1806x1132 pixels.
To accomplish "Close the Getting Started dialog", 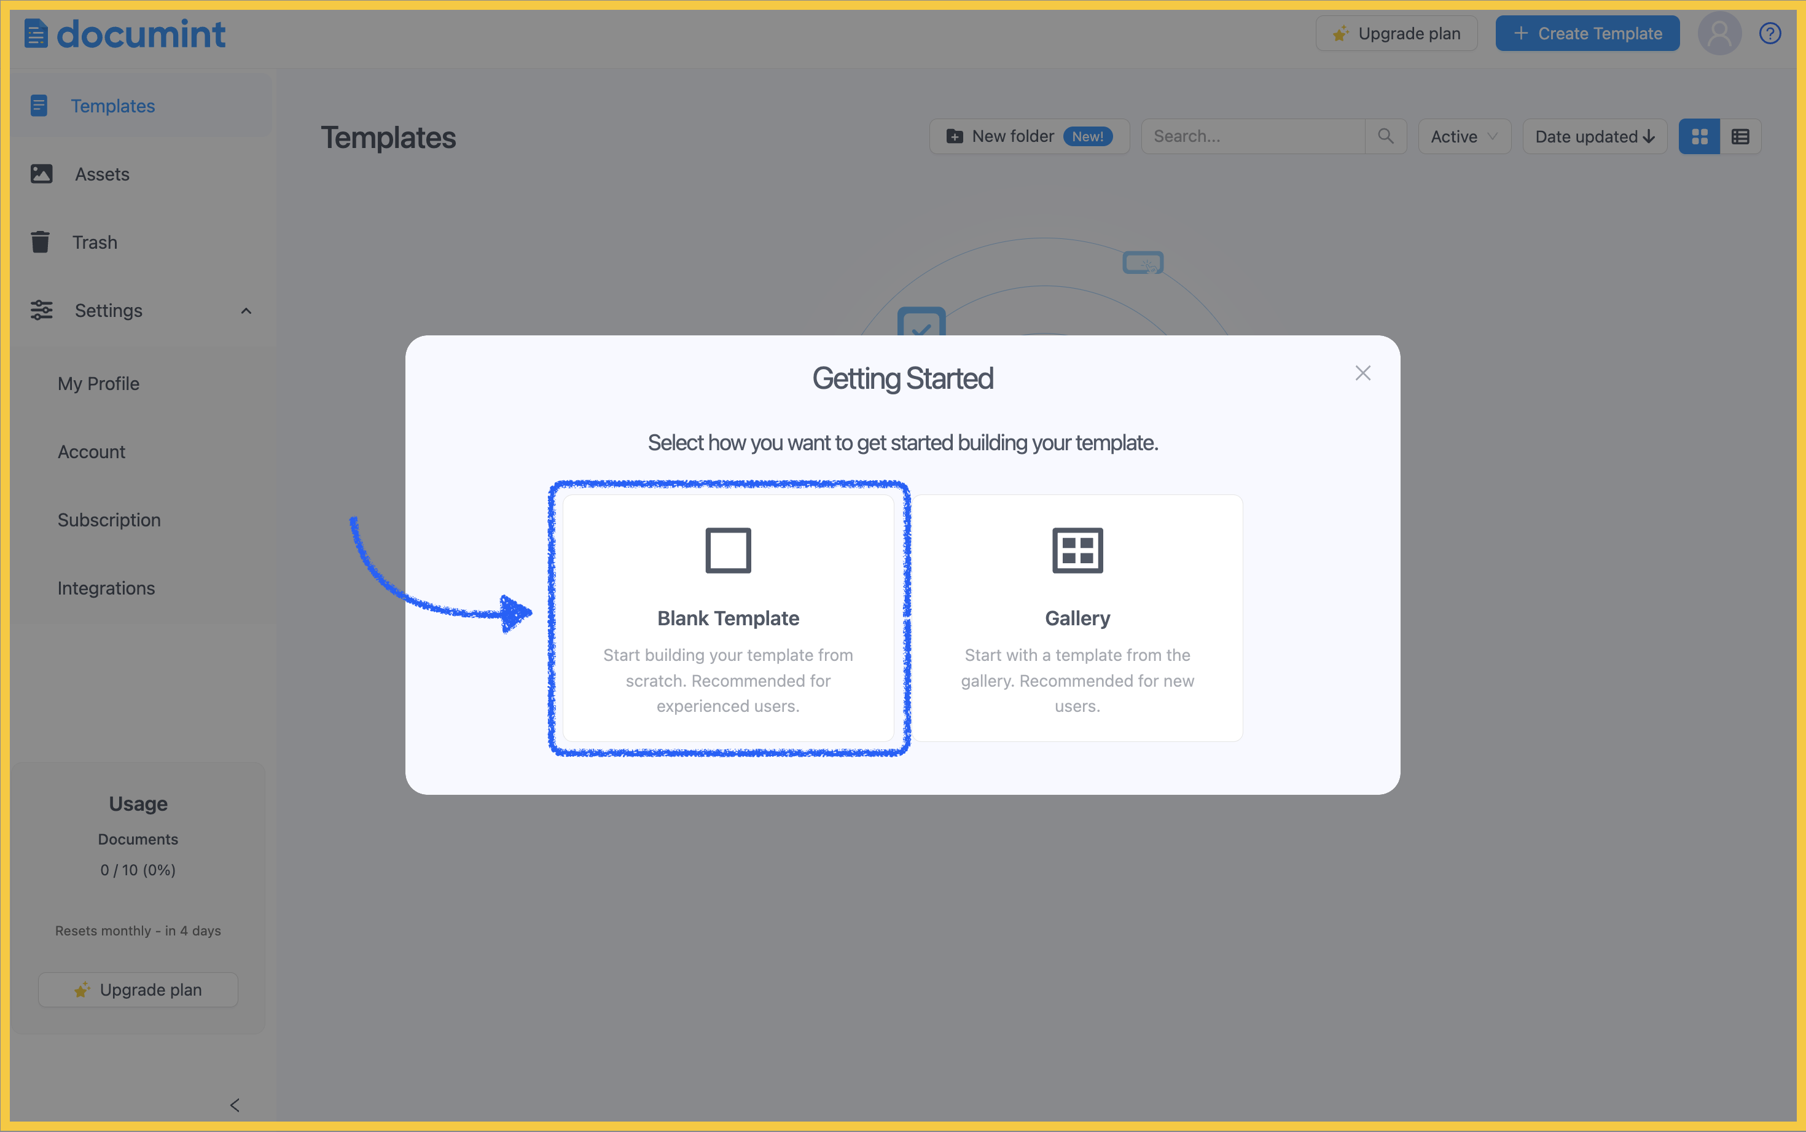I will pos(1362,373).
